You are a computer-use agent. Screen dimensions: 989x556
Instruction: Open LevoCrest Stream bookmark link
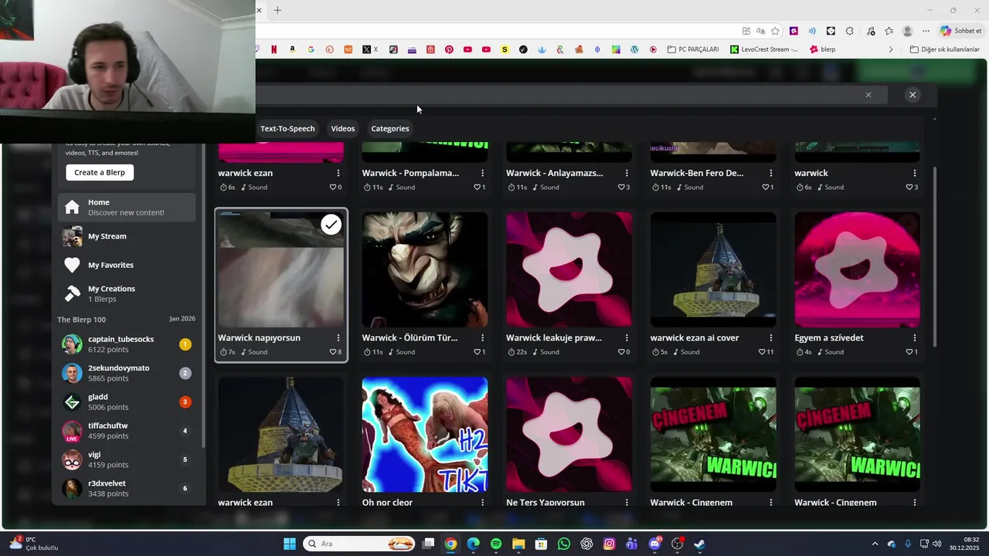(763, 49)
